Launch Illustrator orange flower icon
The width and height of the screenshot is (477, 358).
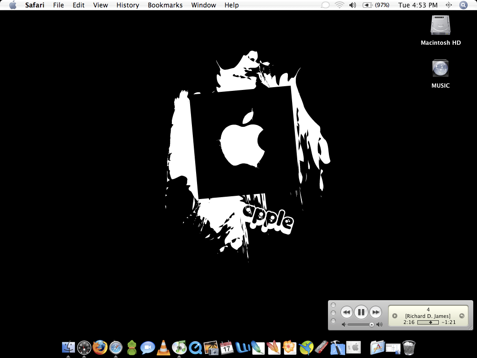(289, 347)
